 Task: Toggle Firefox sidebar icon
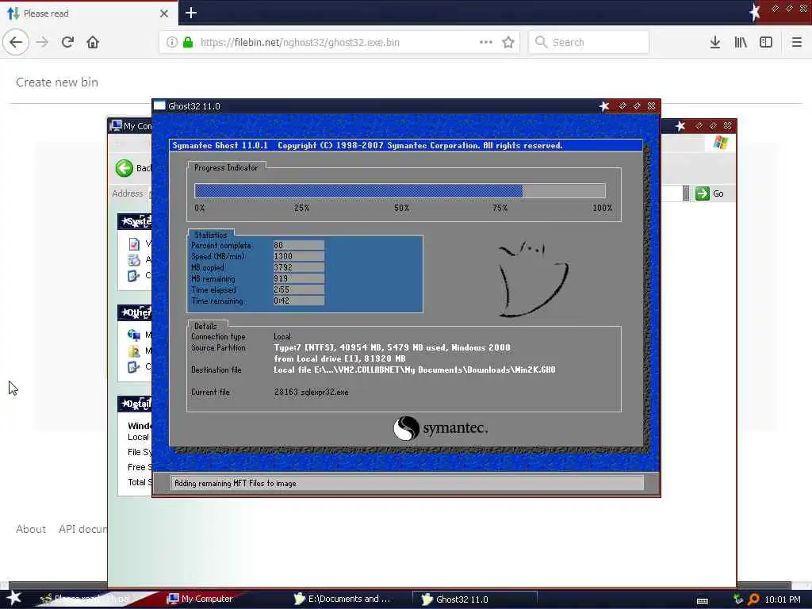[766, 42]
